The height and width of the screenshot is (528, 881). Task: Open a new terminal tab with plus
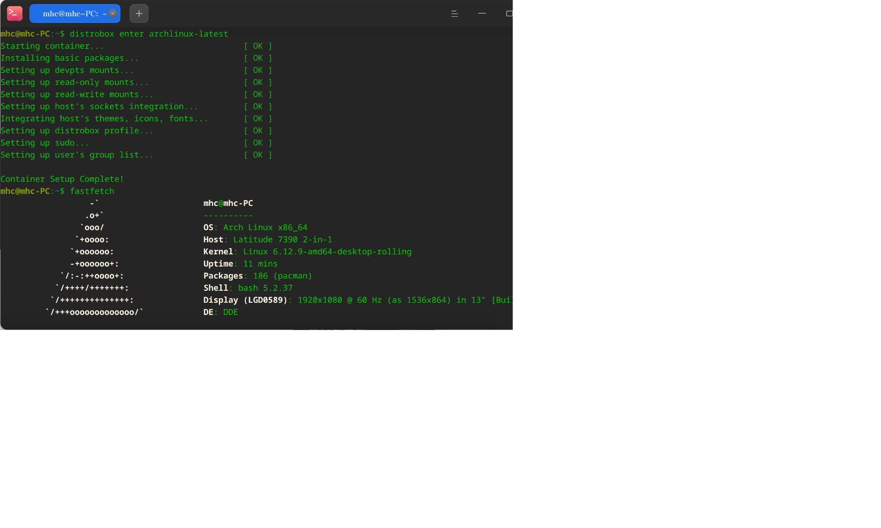tap(139, 14)
